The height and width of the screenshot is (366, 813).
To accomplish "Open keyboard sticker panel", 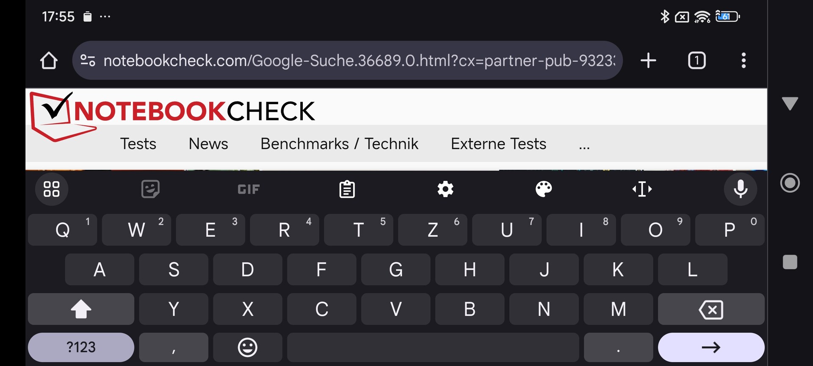I will tap(150, 189).
